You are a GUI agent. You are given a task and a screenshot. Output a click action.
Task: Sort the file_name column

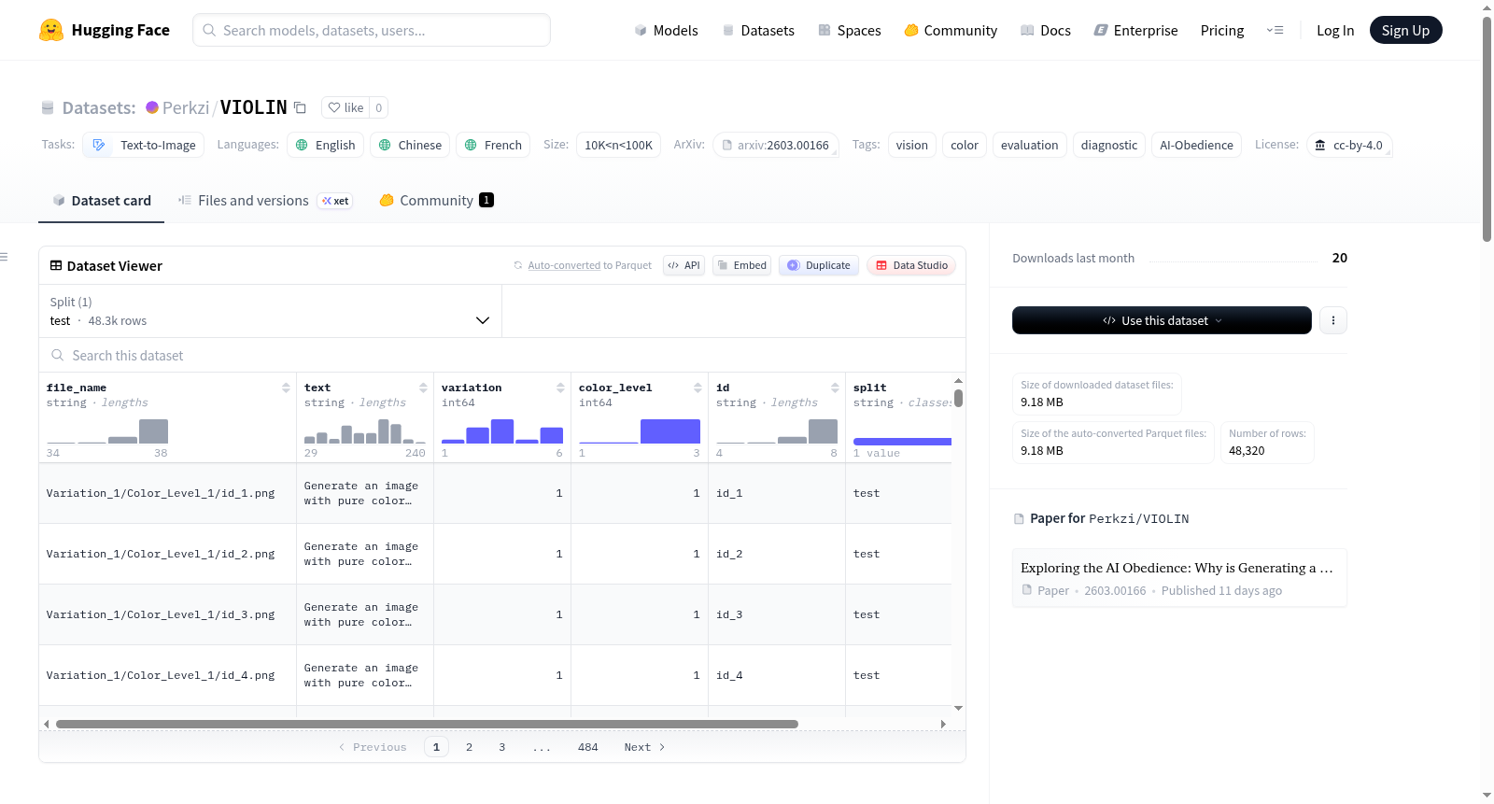286,388
